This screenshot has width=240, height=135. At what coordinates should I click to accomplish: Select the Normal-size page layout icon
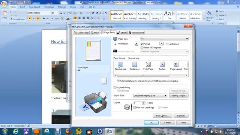(121, 64)
